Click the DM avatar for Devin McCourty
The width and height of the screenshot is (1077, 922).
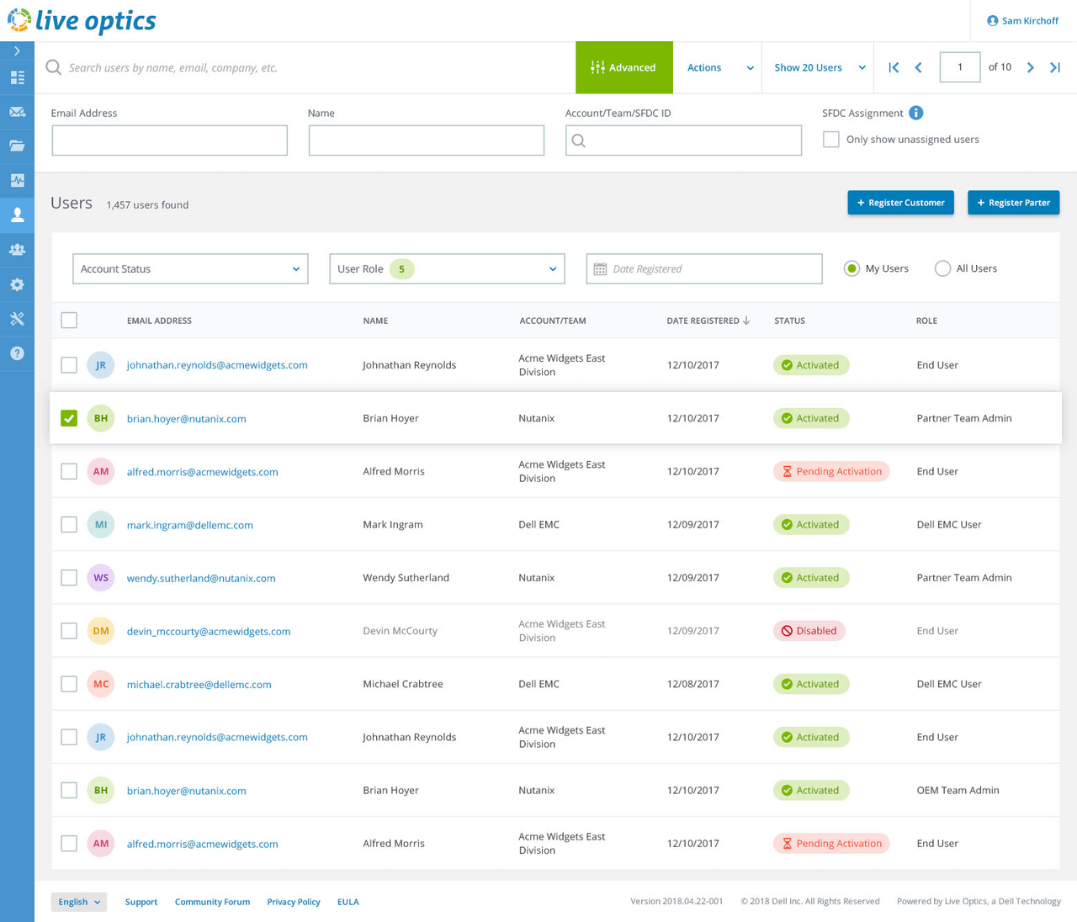pyautogui.click(x=101, y=631)
